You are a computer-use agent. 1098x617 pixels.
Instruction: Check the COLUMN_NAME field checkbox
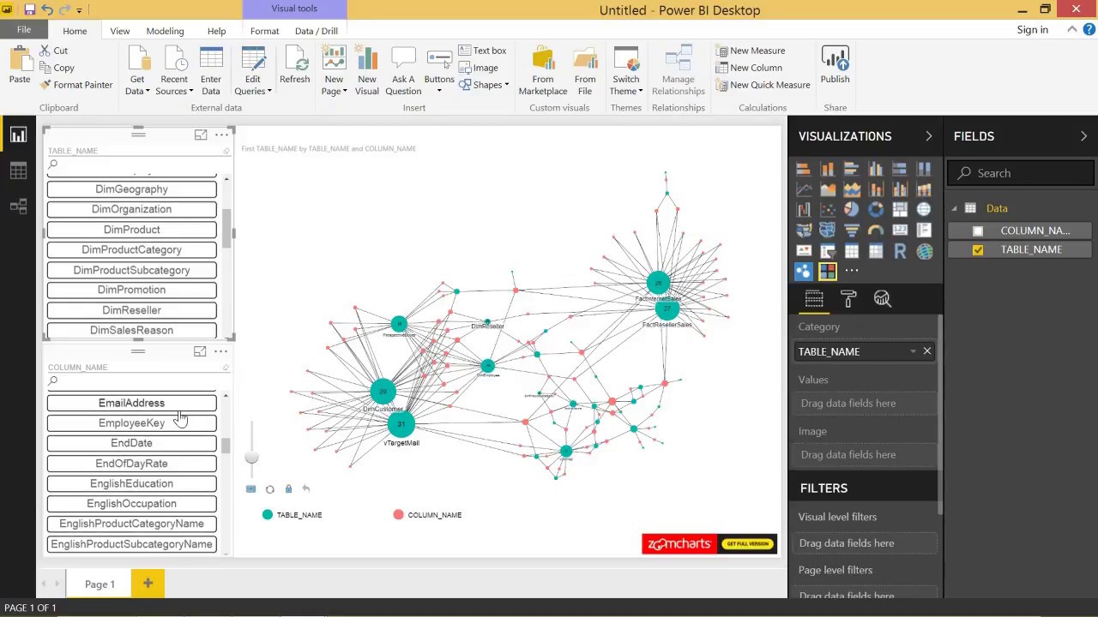pos(977,231)
